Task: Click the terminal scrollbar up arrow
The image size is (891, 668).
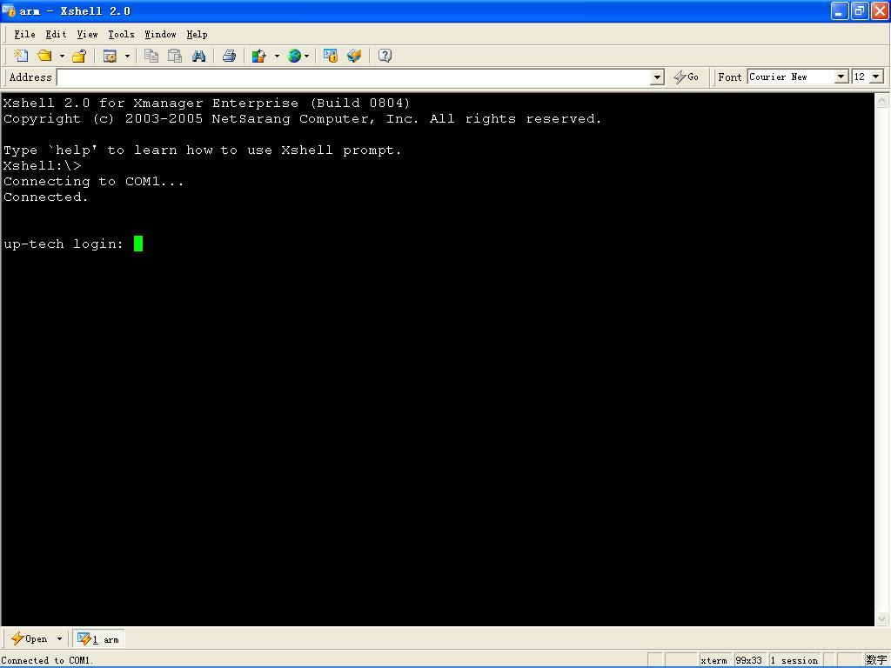Action: 882,101
